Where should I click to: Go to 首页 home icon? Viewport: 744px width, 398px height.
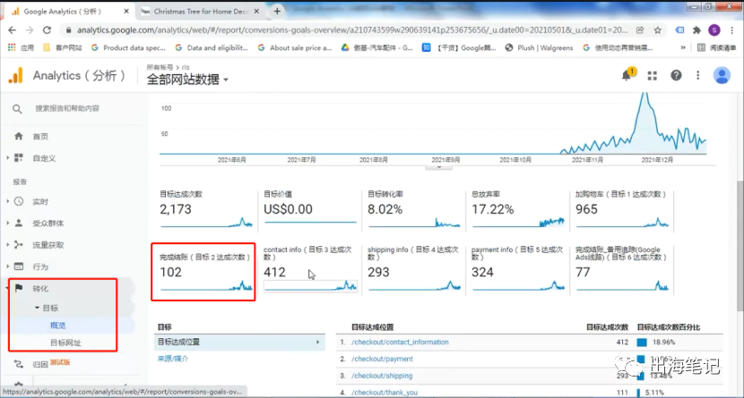tap(19, 136)
